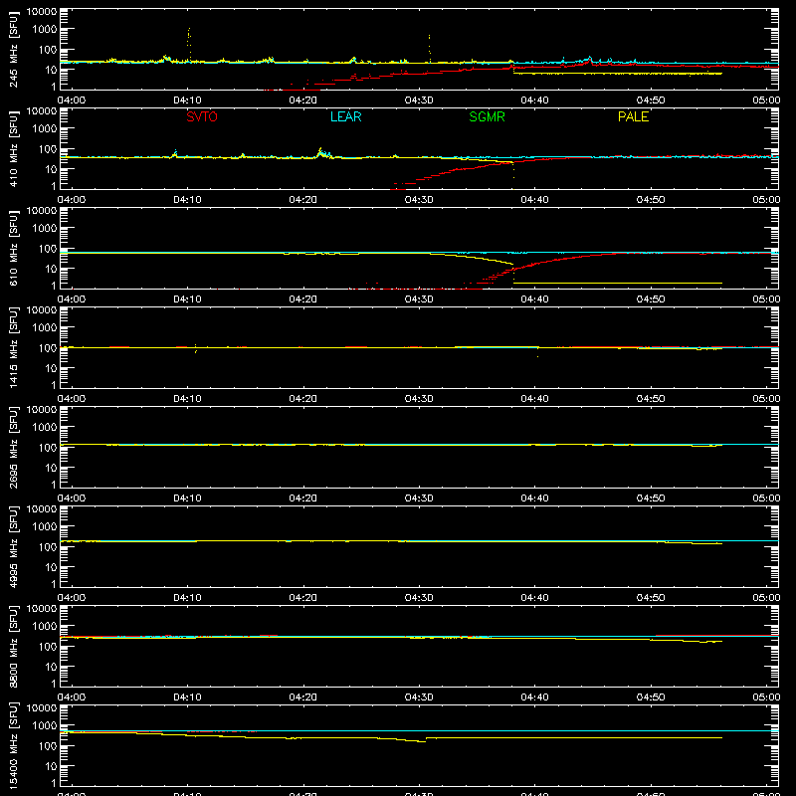Click 10 tick of 15400 MHz axis

pos(51,766)
